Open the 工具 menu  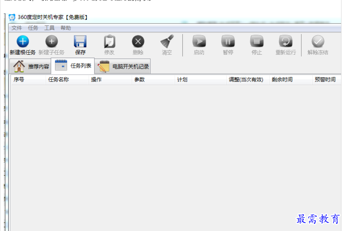49,28
